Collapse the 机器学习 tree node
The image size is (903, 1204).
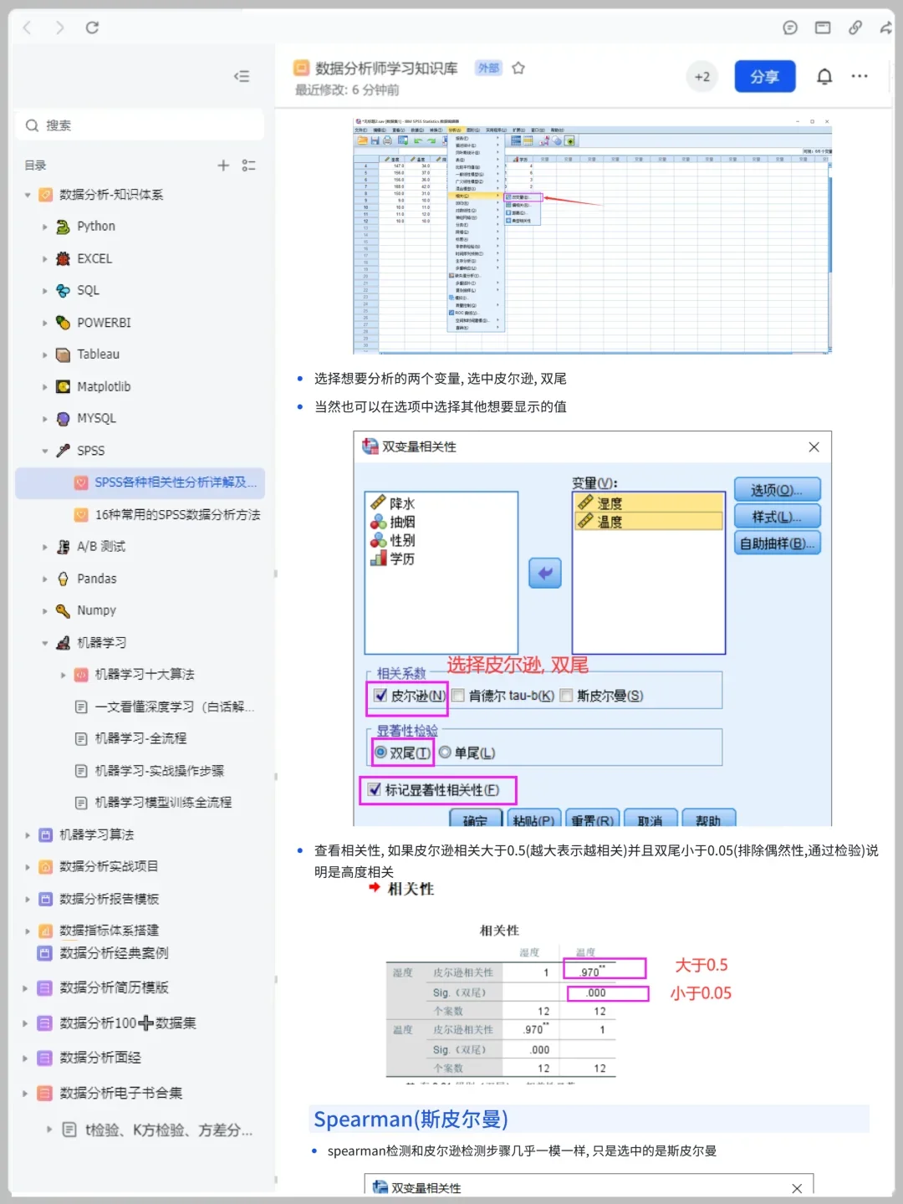coord(45,642)
